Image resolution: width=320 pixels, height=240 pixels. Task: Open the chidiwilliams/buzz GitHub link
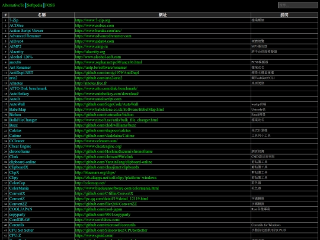pos(105,125)
